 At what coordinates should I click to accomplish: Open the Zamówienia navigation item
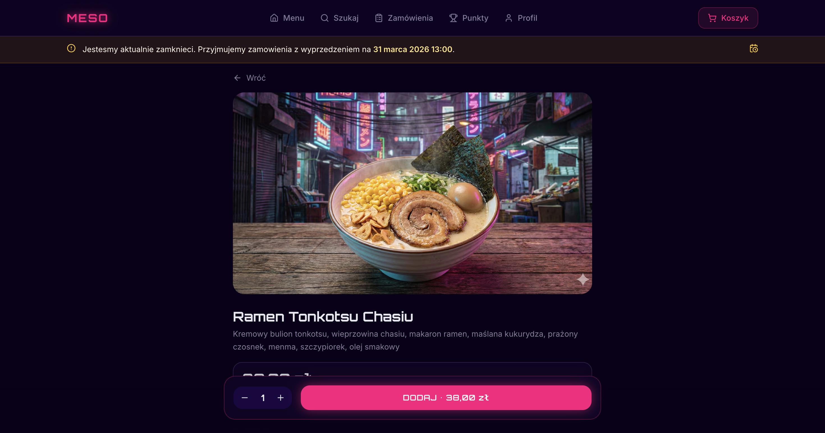click(x=404, y=18)
